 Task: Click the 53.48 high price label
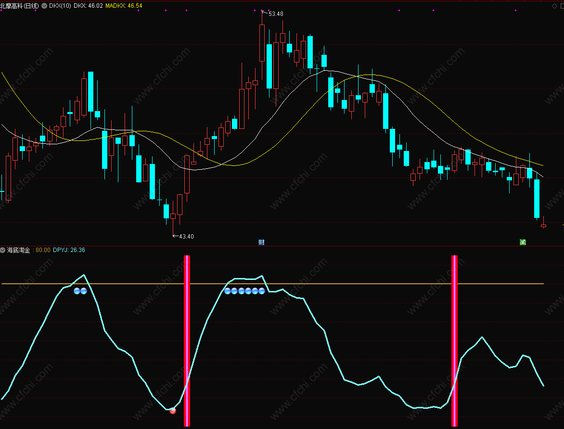(x=276, y=14)
